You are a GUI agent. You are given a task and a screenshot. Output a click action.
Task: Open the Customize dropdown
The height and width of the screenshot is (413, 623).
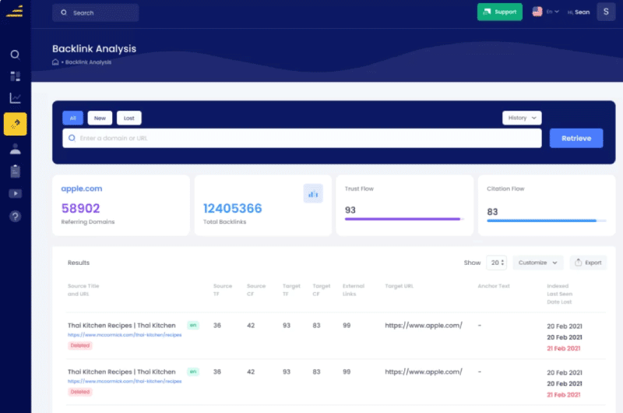click(537, 263)
